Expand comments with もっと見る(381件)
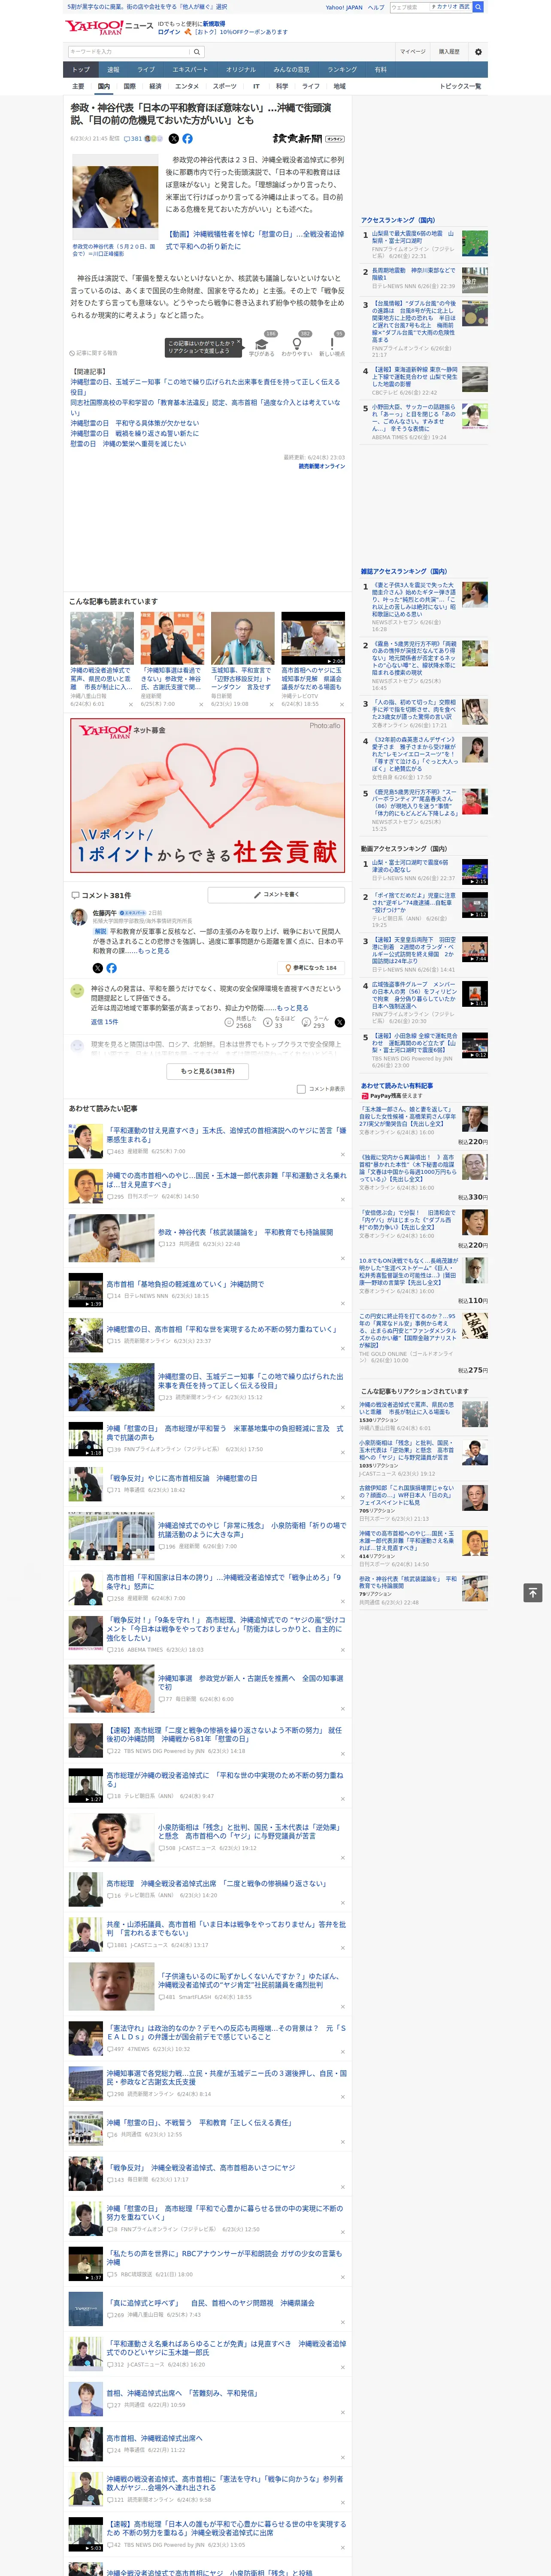Viewport: 551px width, 2576px height. click(208, 1071)
